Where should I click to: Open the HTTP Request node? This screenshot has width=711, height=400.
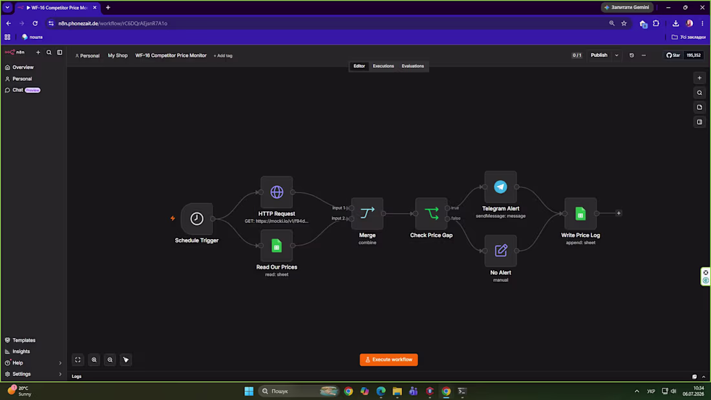(x=277, y=192)
